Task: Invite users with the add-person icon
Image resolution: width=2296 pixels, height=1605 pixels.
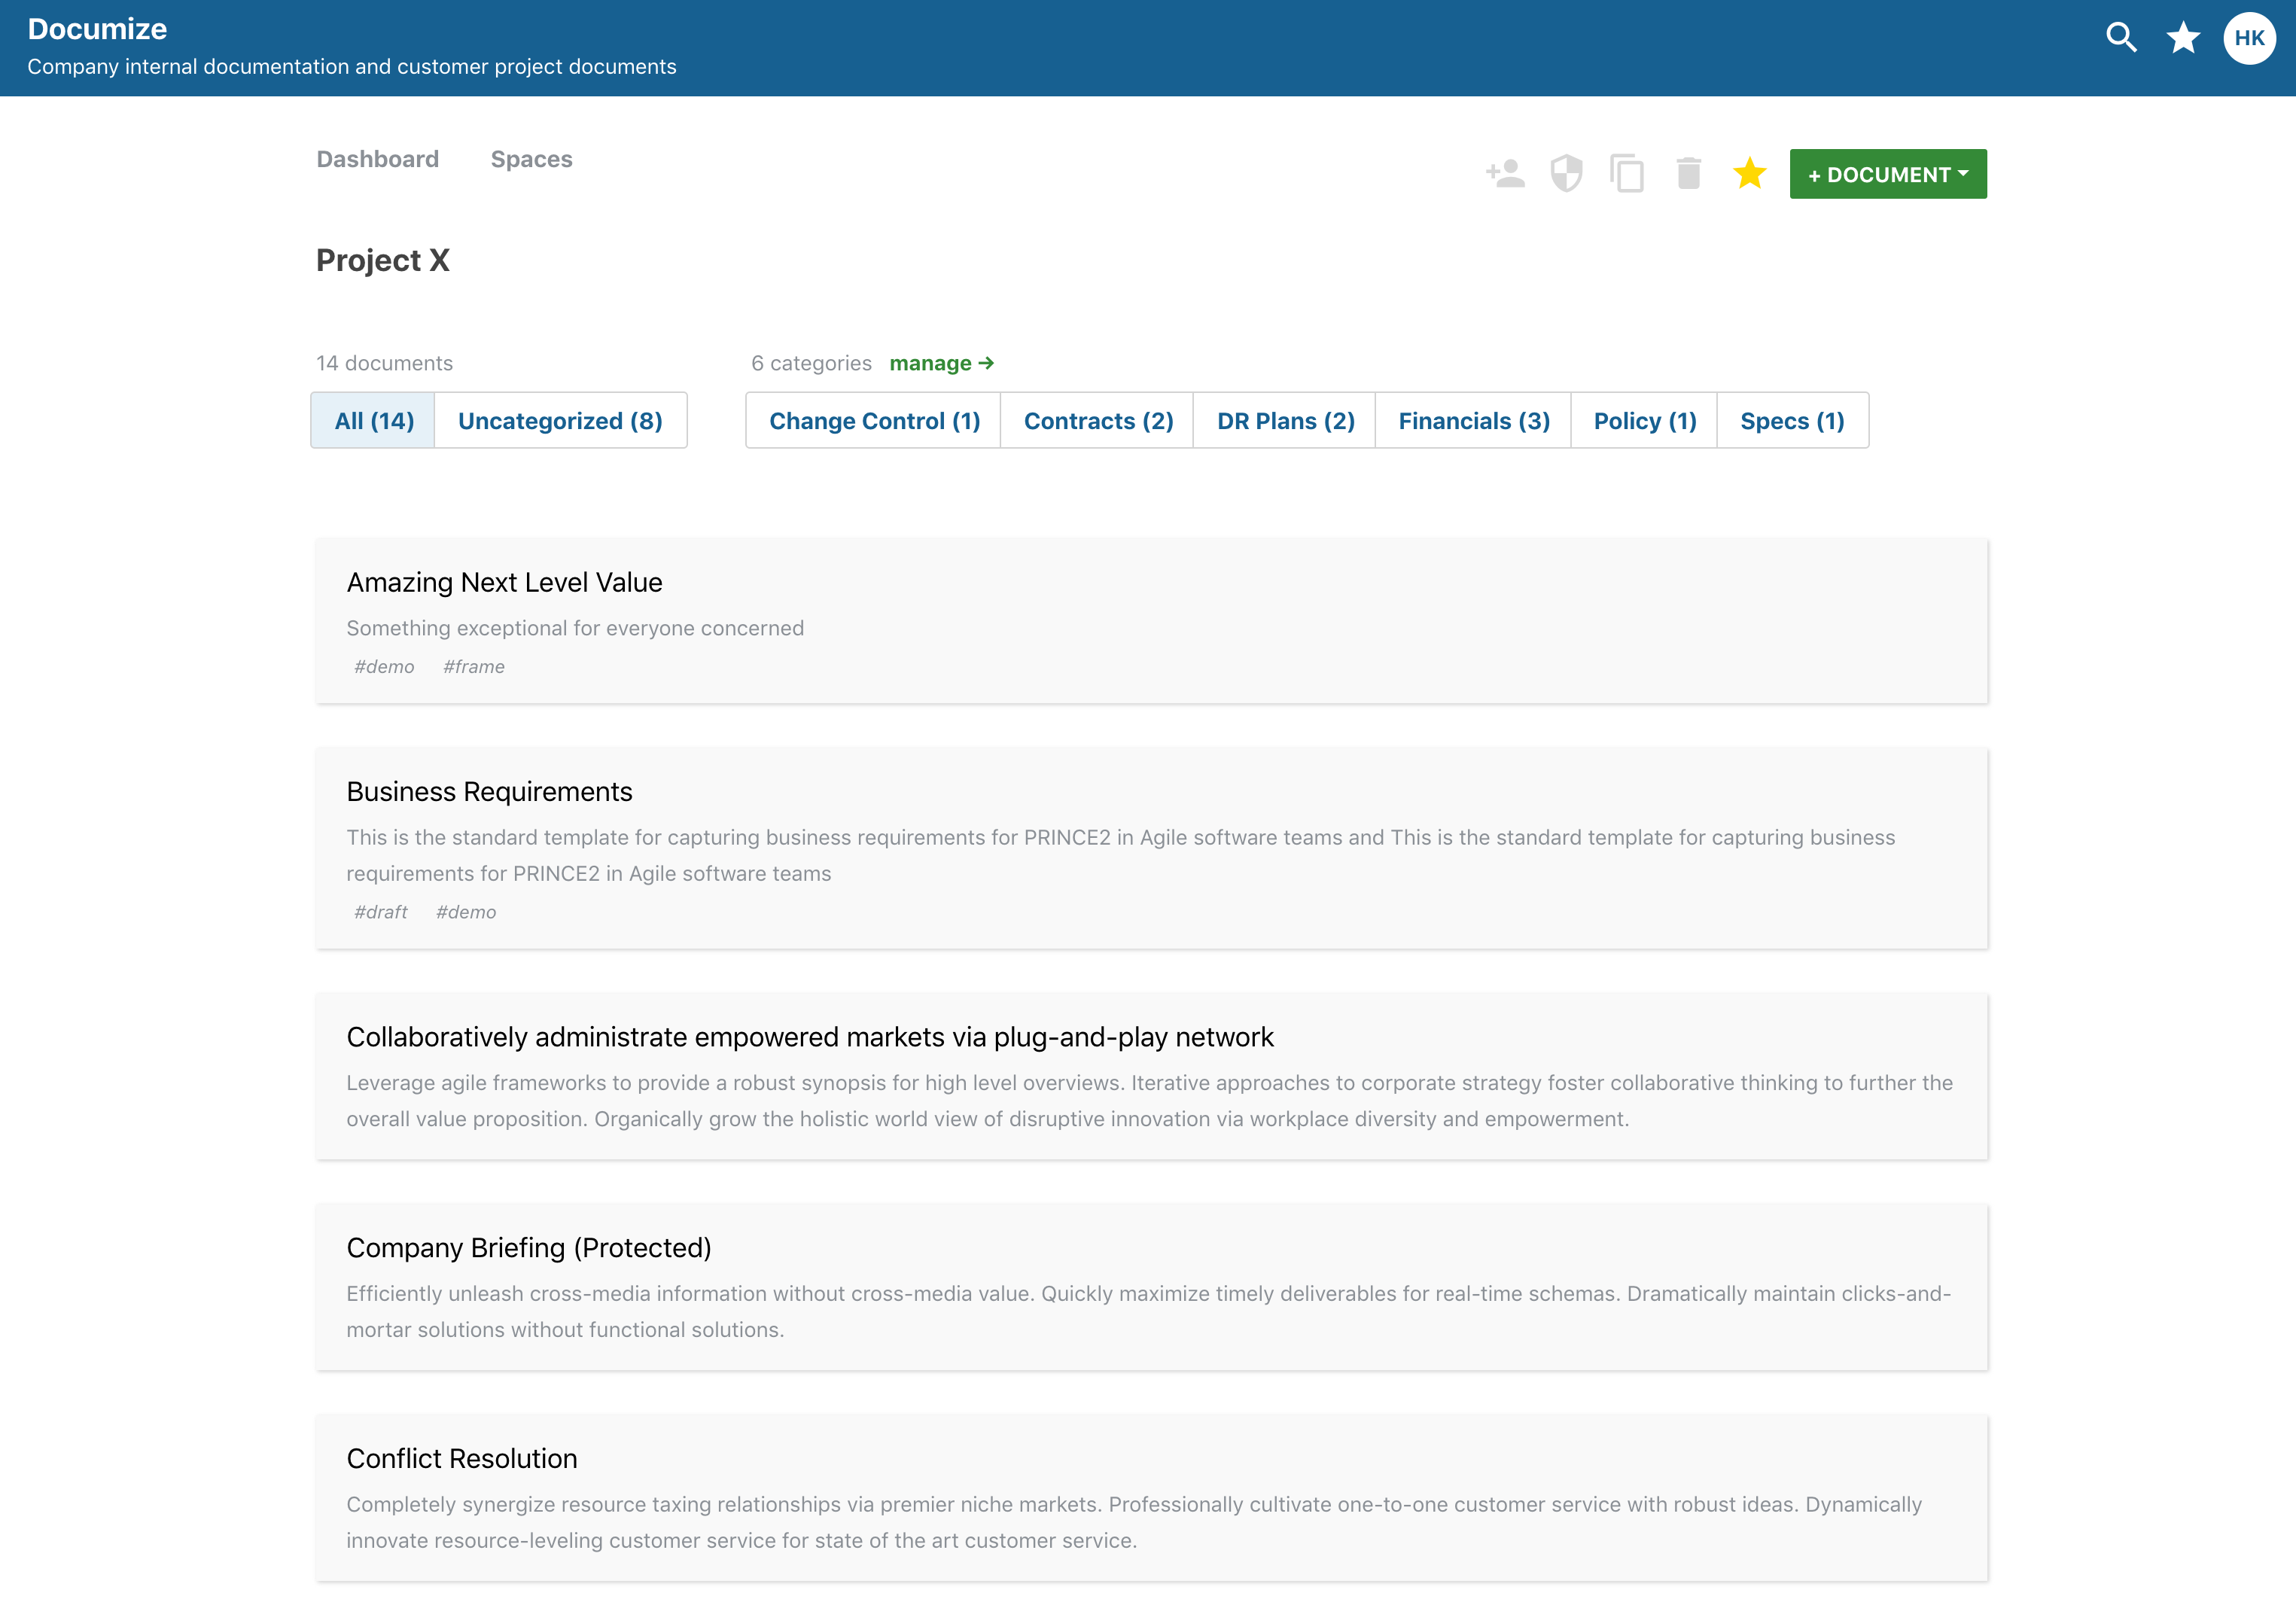Action: tap(1505, 174)
